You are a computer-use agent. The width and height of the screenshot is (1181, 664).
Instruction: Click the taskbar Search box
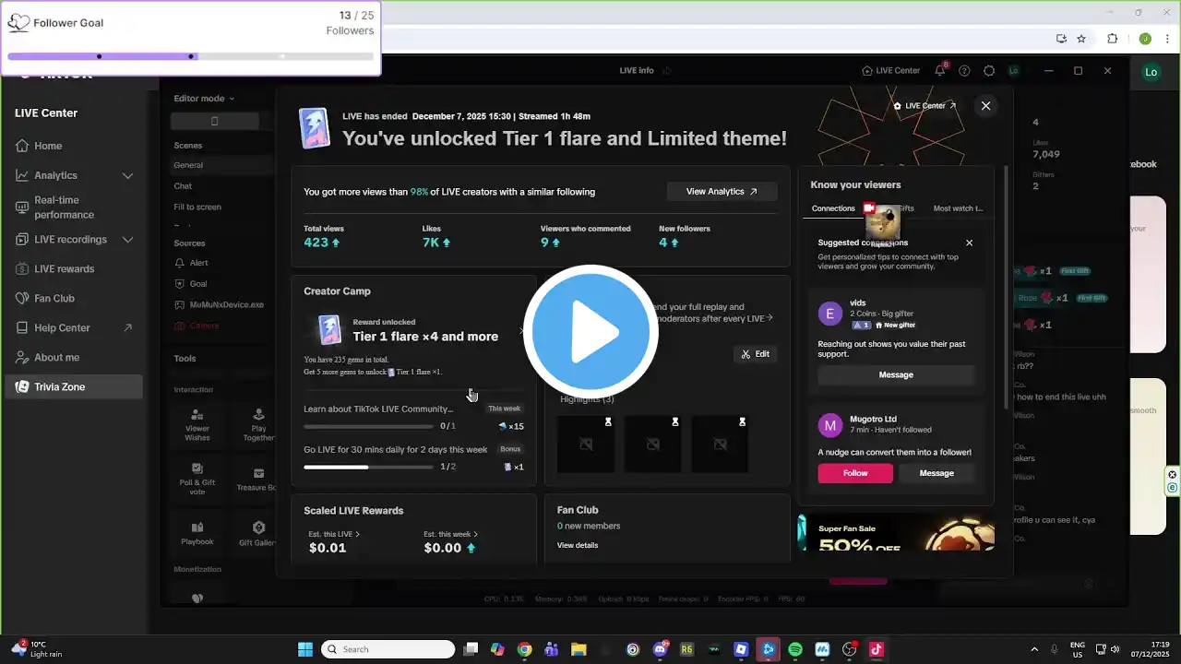click(388, 649)
